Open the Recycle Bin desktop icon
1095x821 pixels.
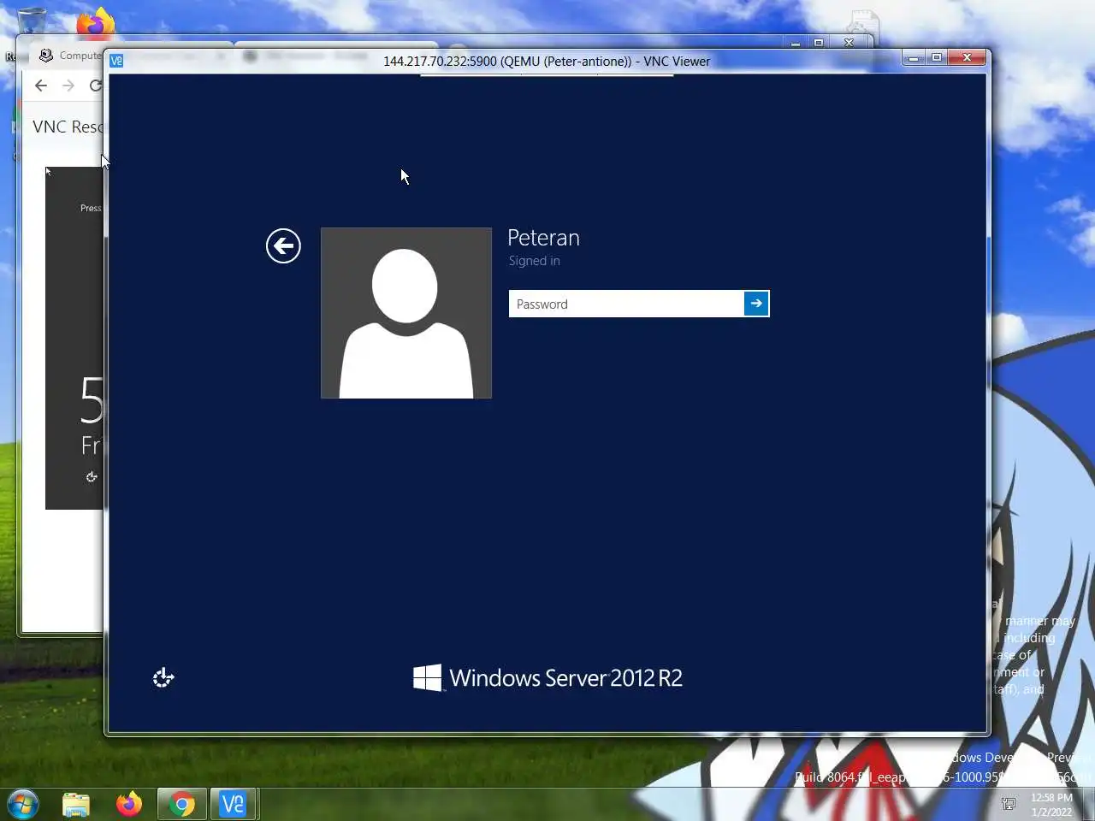33,23
